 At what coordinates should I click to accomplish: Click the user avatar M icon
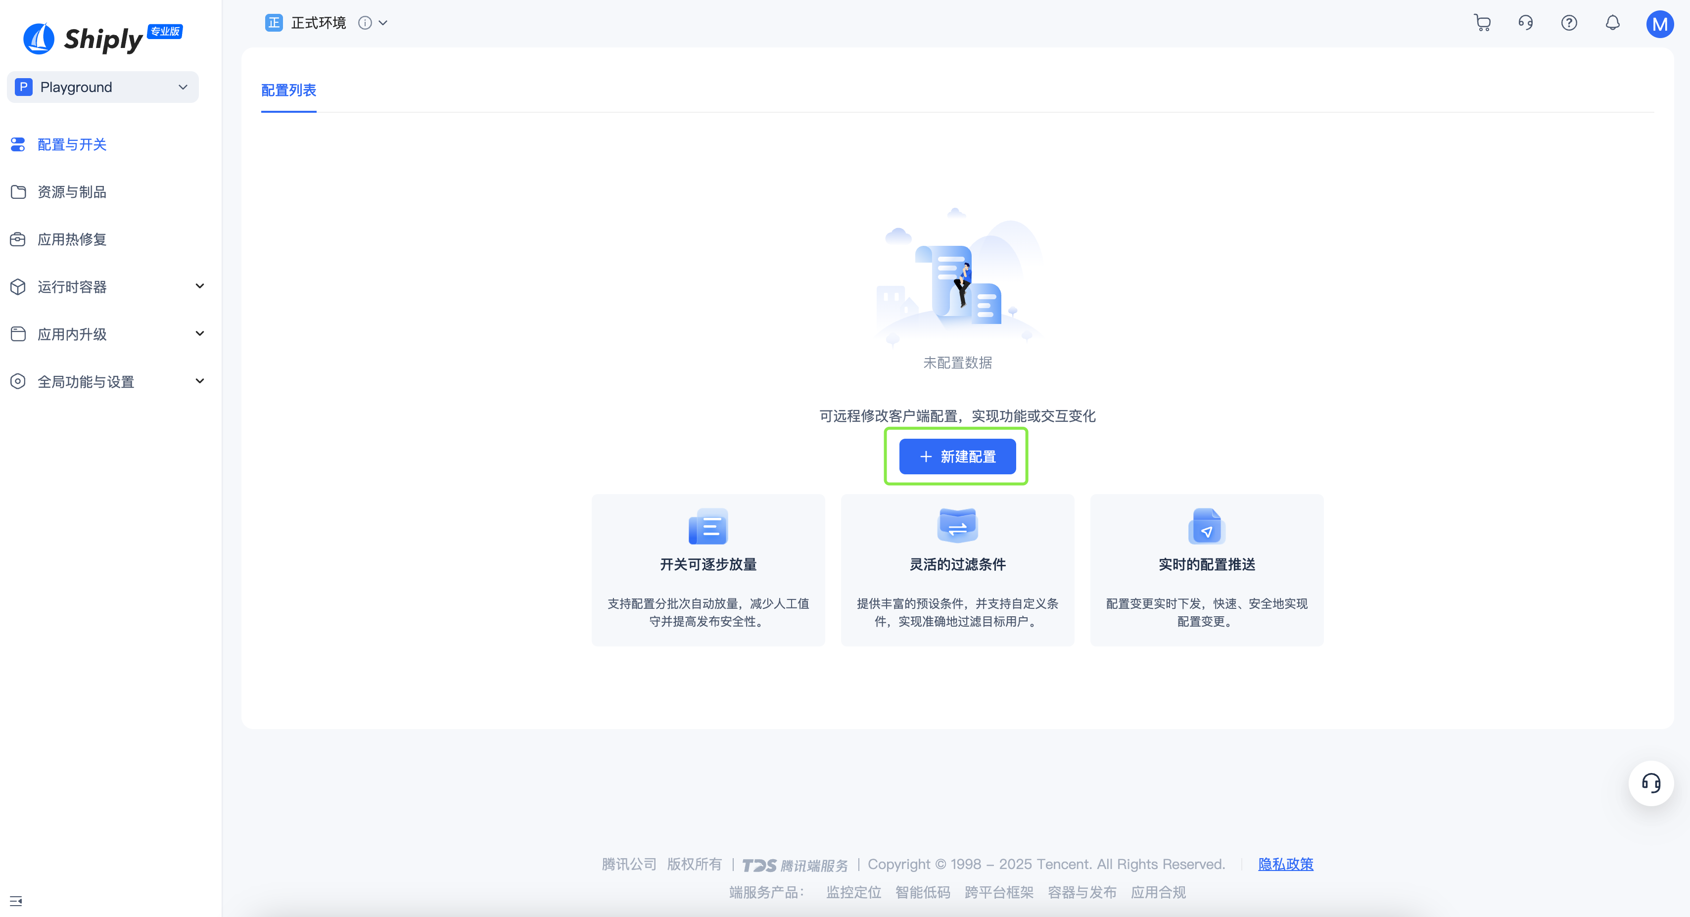[x=1660, y=25]
